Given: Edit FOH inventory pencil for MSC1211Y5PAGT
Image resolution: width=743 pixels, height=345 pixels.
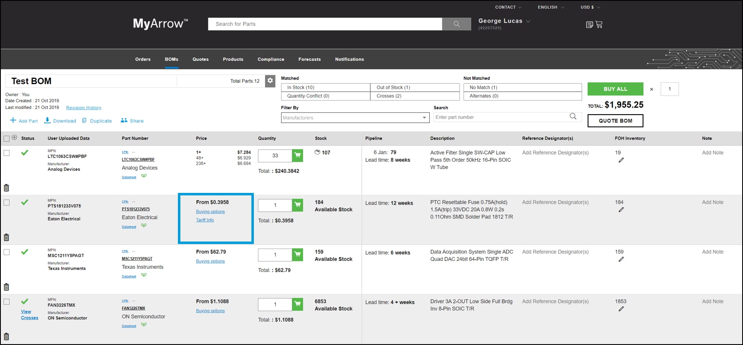Looking at the screenshot, I should click(x=621, y=259).
